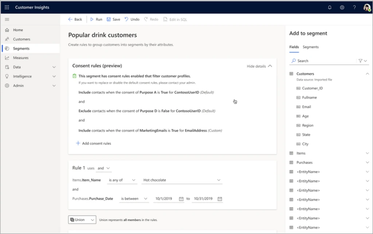Image resolution: width=373 pixels, height=234 pixels.
Task: Open the app launcher waffle icon
Action: click(7, 7)
